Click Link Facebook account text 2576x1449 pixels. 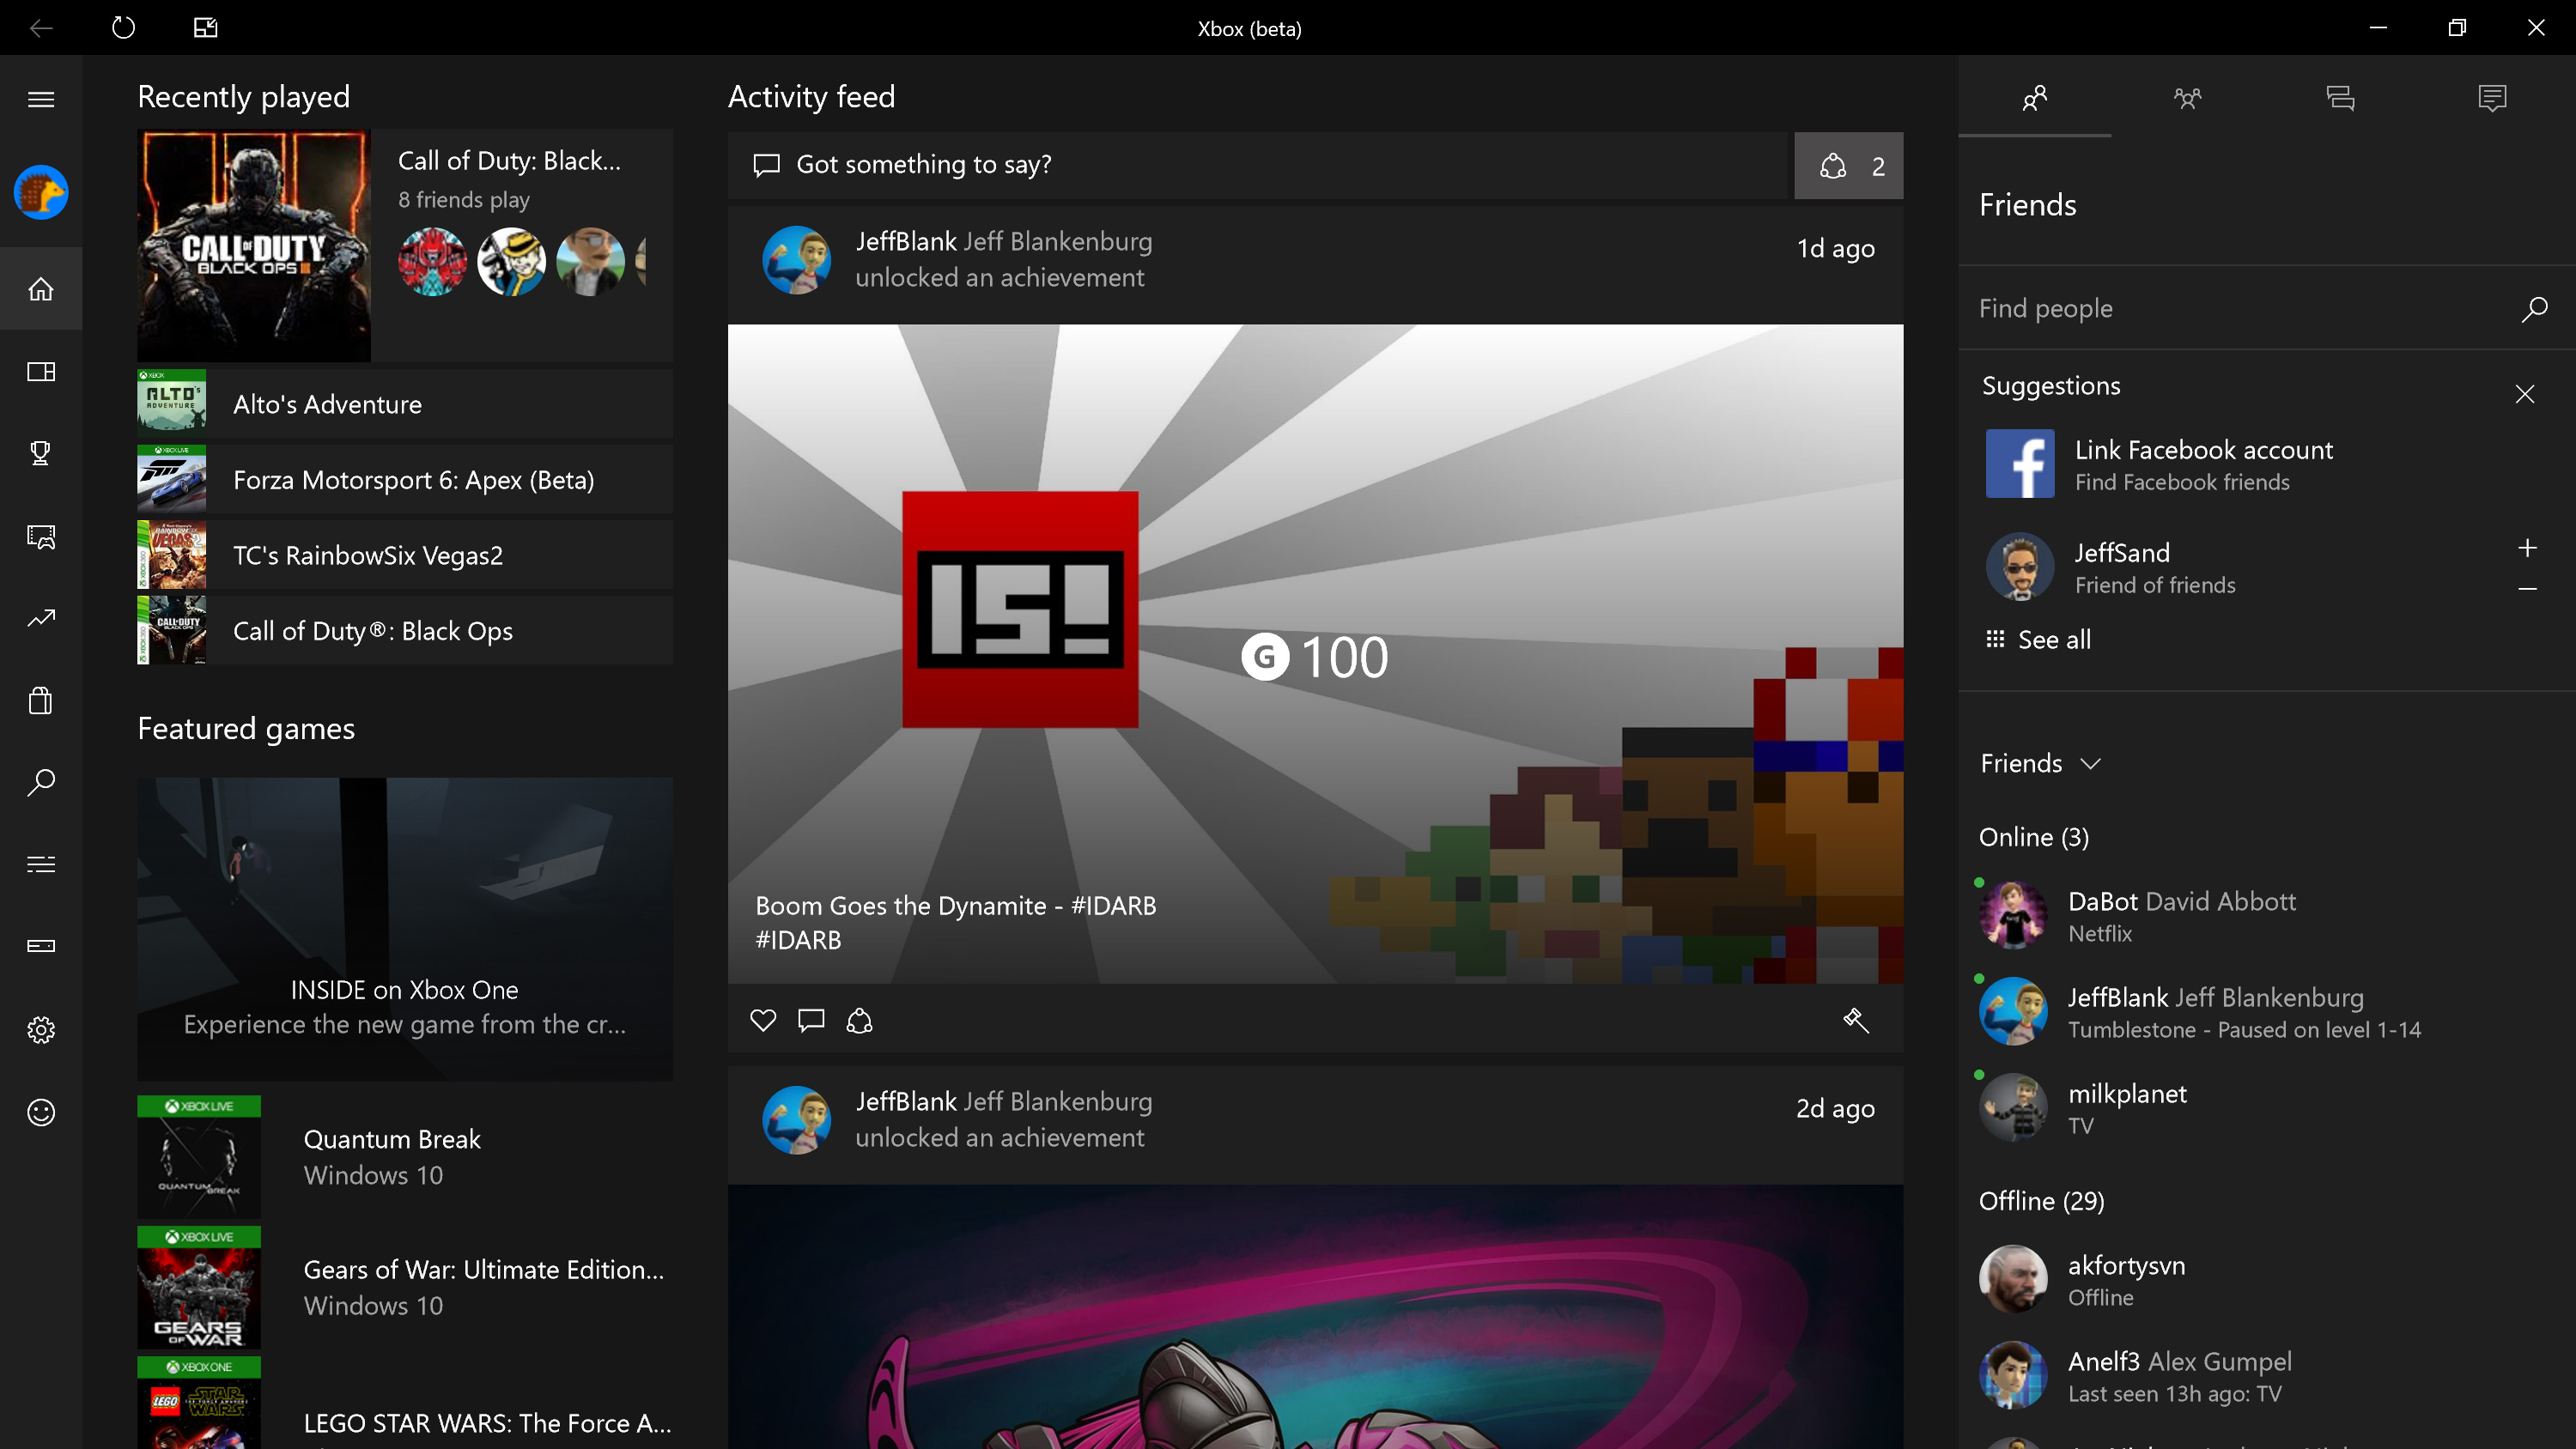pyautogui.click(x=2203, y=450)
